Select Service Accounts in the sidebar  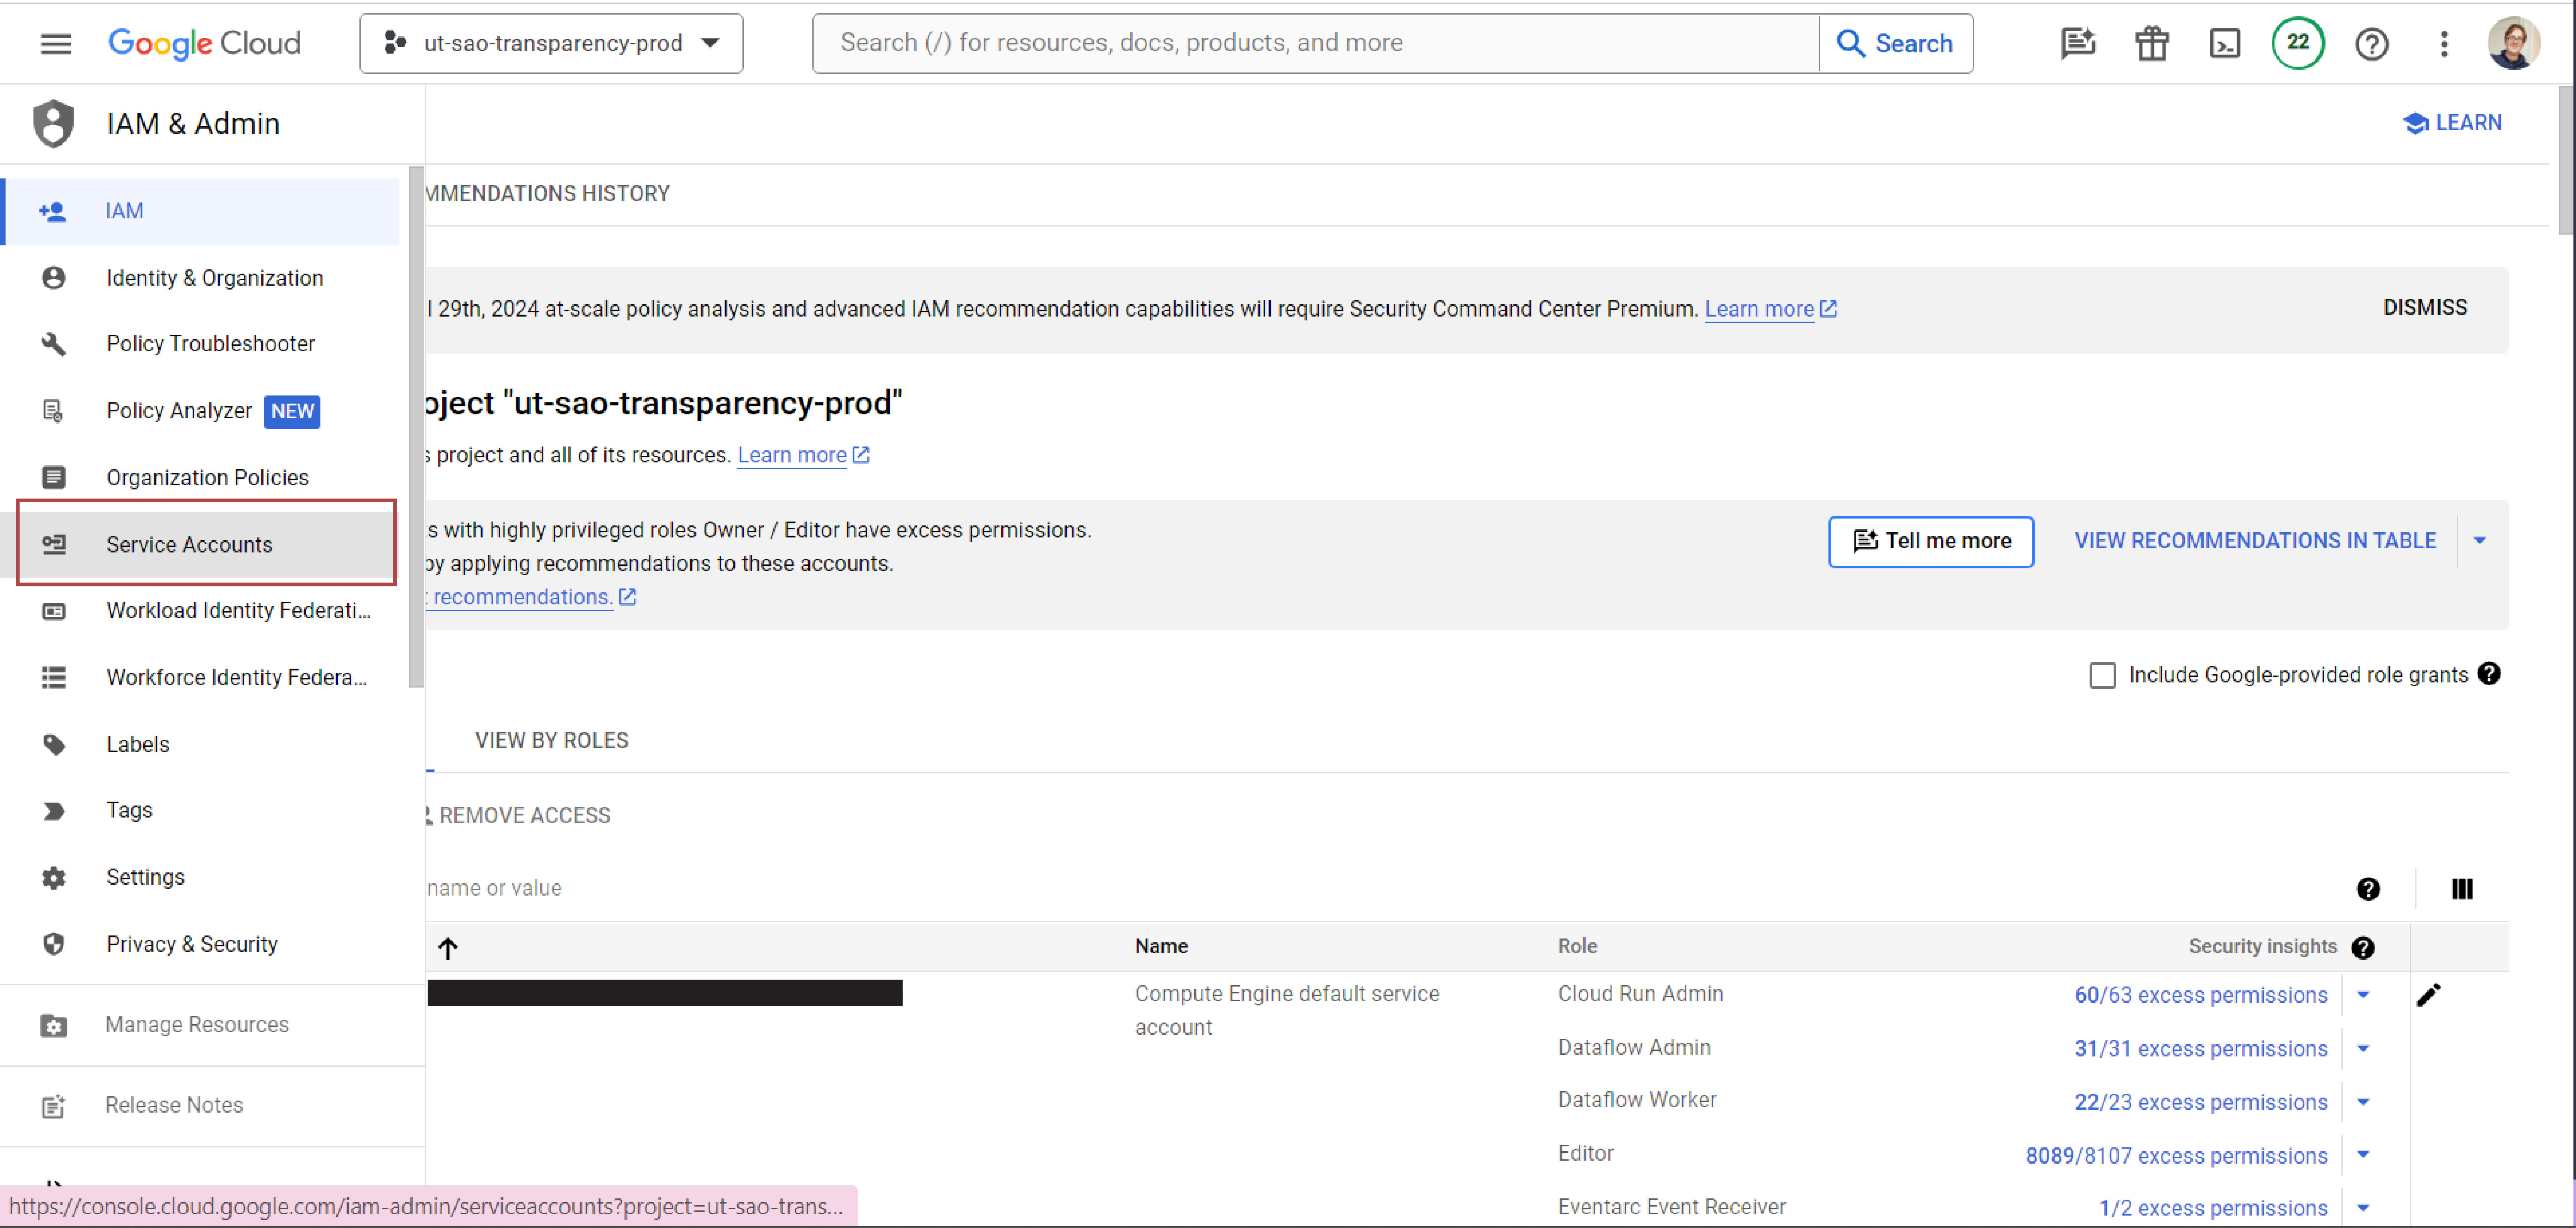coord(189,544)
